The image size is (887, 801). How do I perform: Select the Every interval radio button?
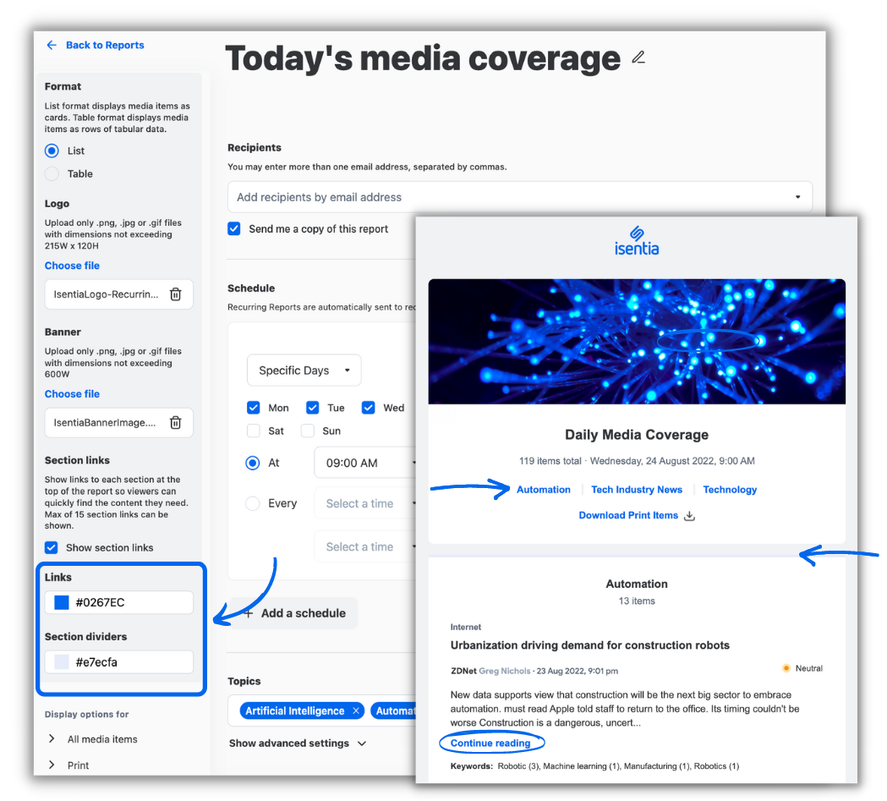pyautogui.click(x=252, y=503)
